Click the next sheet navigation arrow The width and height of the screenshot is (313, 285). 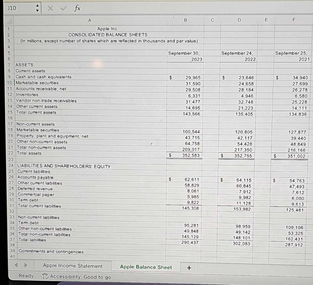[26, 265]
